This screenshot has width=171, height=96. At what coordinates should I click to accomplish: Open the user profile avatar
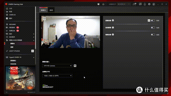[x=154, y=4]
